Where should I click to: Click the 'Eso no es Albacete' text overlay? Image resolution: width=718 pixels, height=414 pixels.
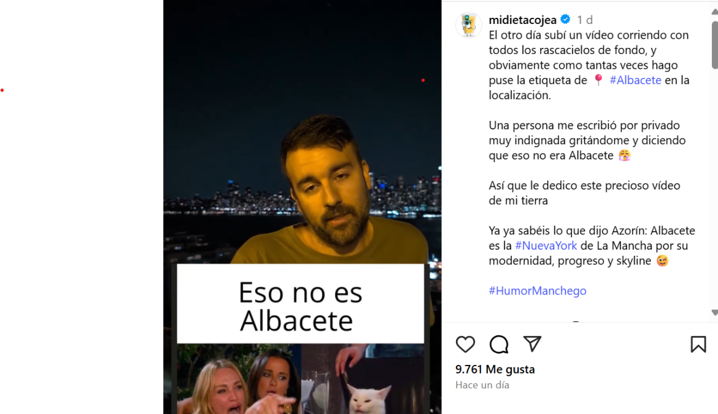click(x=300, y=305)
